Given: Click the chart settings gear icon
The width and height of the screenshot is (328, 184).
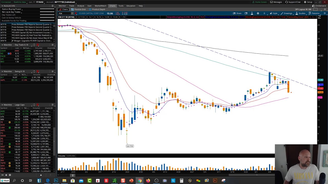Looking at the screenshot, I should click(258, 13).
